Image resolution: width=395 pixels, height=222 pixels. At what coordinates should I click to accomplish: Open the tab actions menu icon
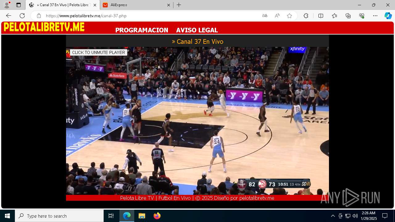pos(19,5)
